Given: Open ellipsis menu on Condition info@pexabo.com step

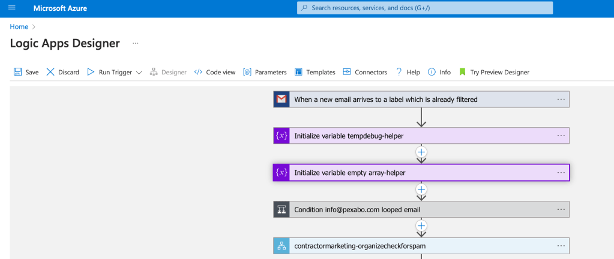Looking at the screenshot, I should pyautogui.click(x=561, y=210).
